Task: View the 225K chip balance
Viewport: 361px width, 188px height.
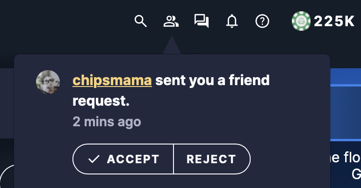Action: (x=334, y=22)
